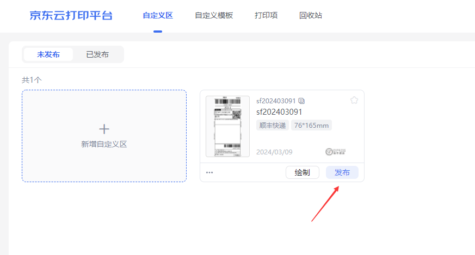
Task: Click the 顺丰快递 tag
Action: (273, 126)
